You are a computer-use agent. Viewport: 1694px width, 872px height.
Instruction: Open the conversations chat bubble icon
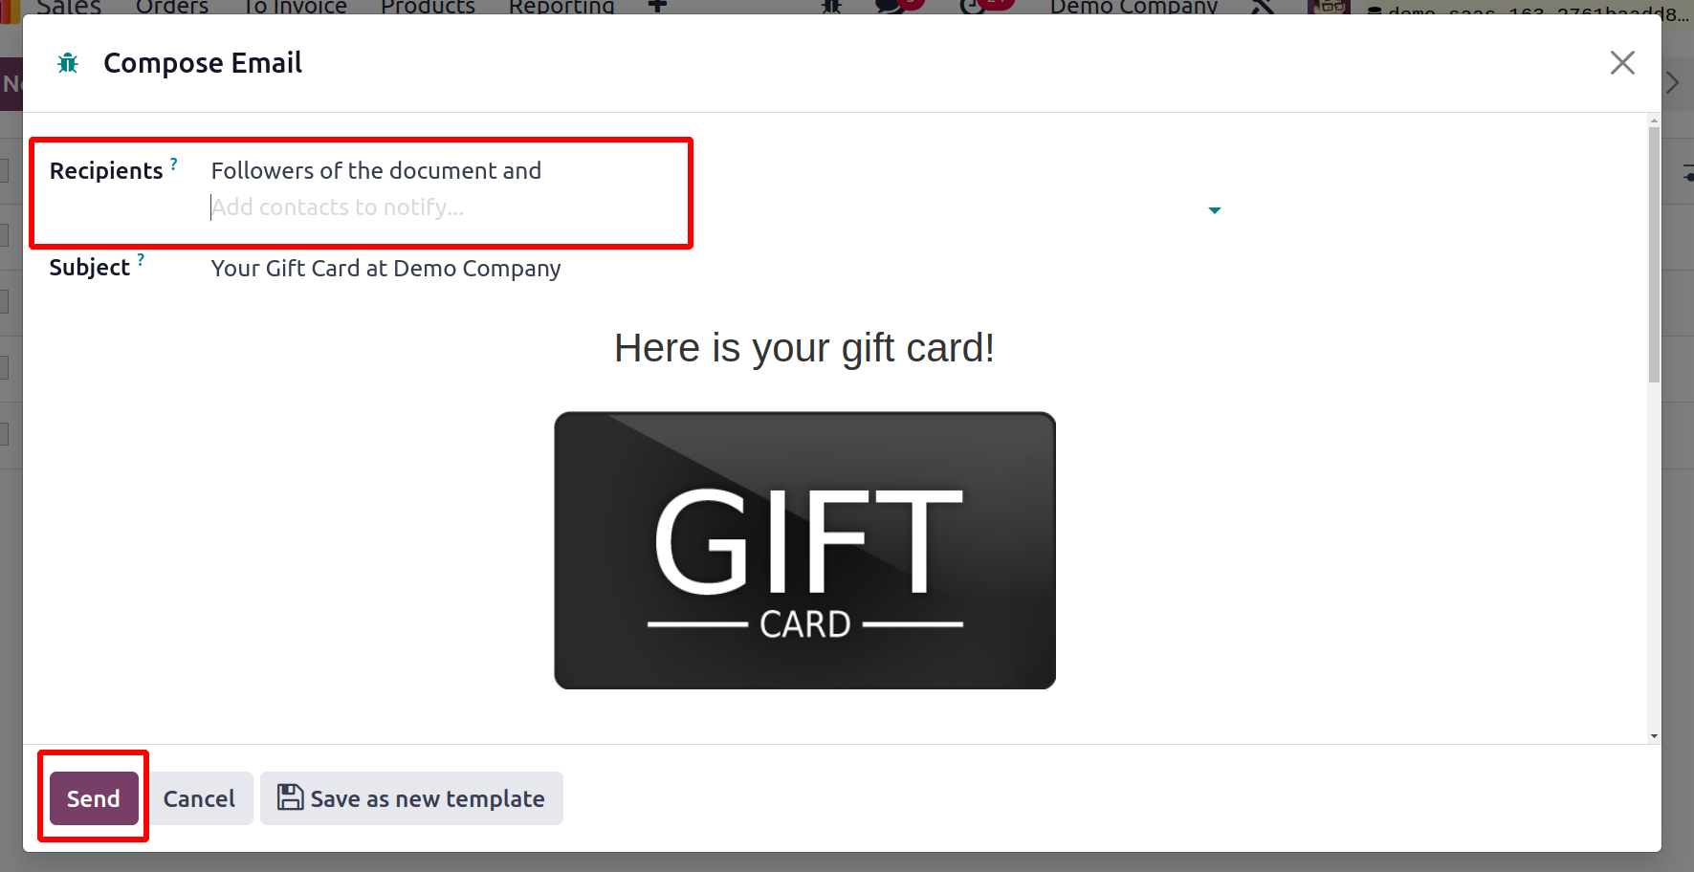point(891,6)
